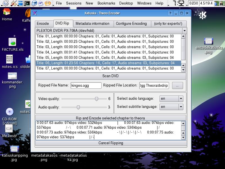Viewport: 225px width, 169px height.
Task: Click the titlebar question mark help button
Action: point(170,13)
